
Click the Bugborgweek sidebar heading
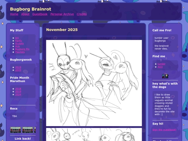pos(21,60)
